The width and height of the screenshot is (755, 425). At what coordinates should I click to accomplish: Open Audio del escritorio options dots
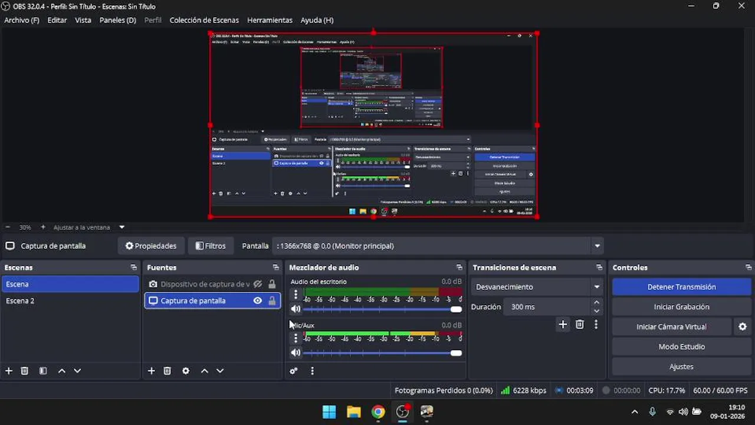296,294
